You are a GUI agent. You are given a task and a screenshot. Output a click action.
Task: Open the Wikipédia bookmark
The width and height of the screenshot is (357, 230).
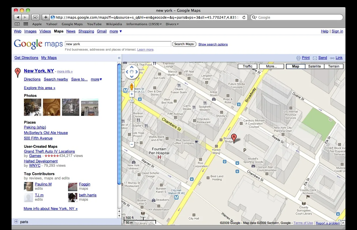coord(114,24)
